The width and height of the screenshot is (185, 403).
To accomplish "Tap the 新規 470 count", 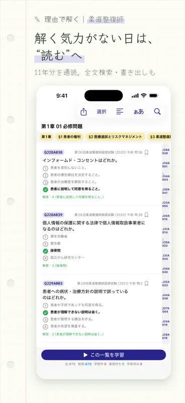I will pyautogui.click(x=84, y=364).
